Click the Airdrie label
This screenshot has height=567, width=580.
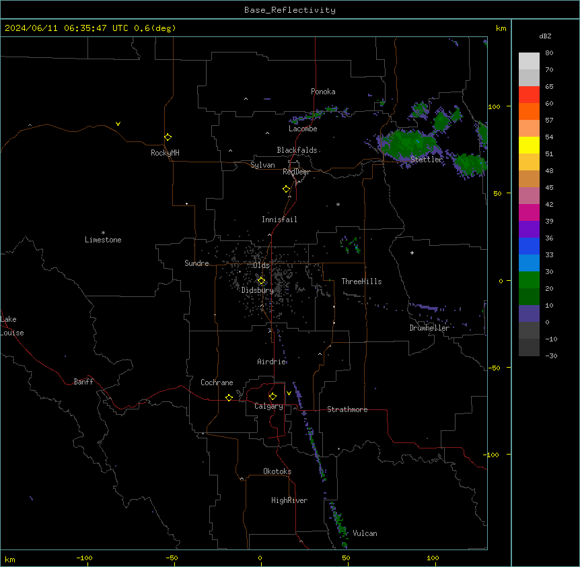tap(272, 362)
